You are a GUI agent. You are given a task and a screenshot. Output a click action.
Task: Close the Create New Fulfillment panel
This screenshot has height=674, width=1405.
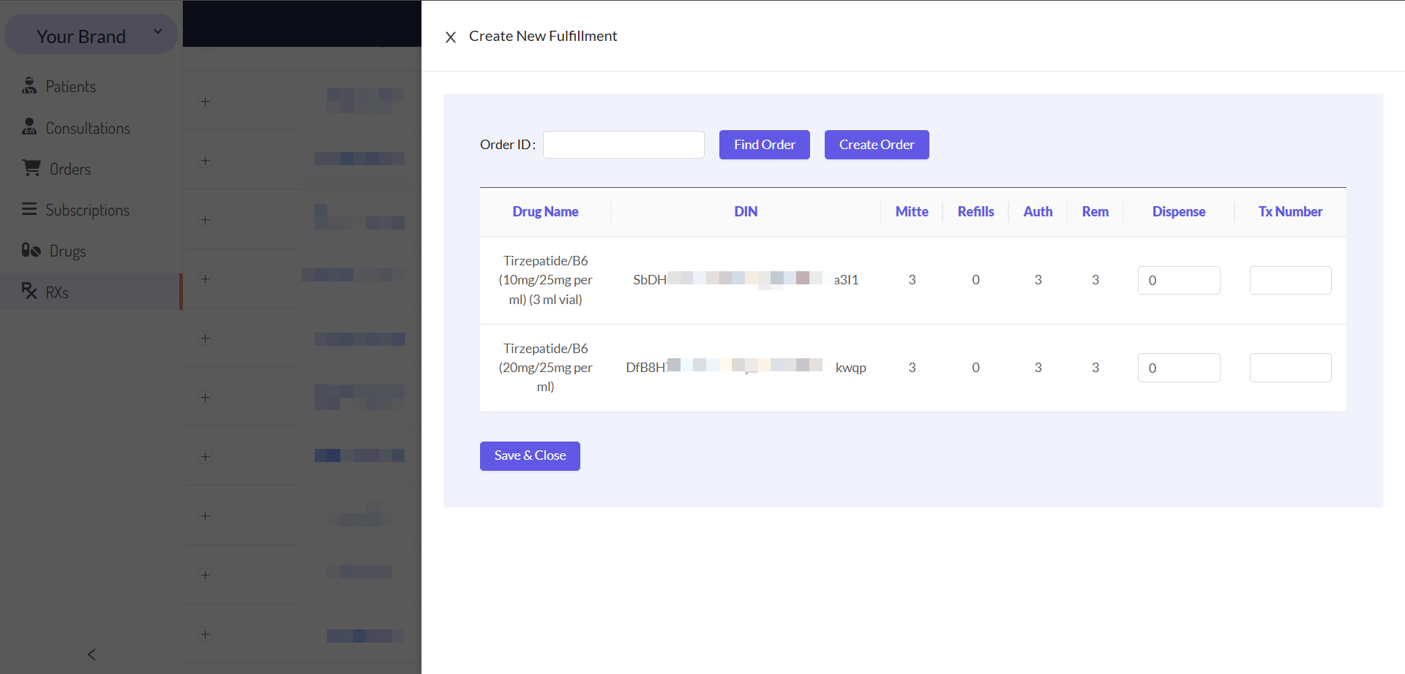click(x=451, y=37)
